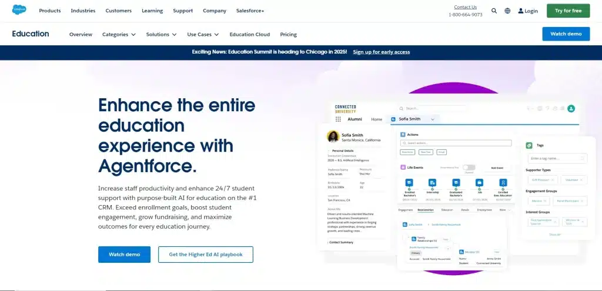Switch to the Relationships tab in mockup

[x=426, y=210]
